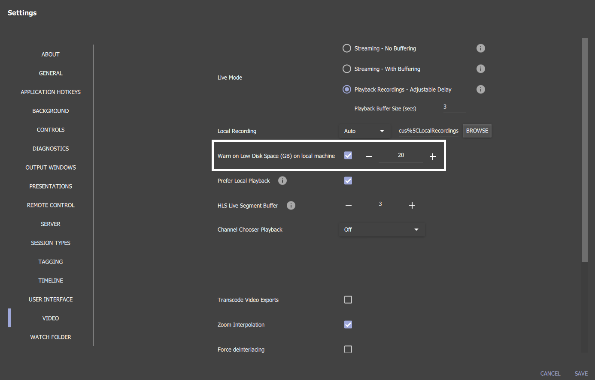Click CANCEL to discard settings
595x380 pixels.
pyautogui.click(x=550, y=374)
